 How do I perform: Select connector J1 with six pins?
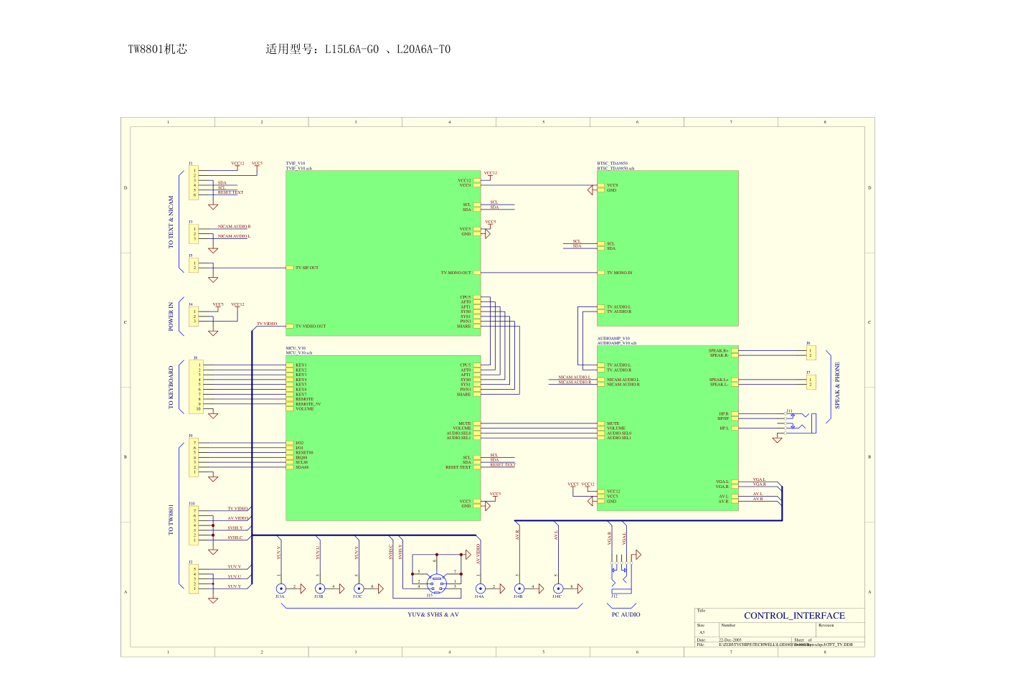[194, 183]
